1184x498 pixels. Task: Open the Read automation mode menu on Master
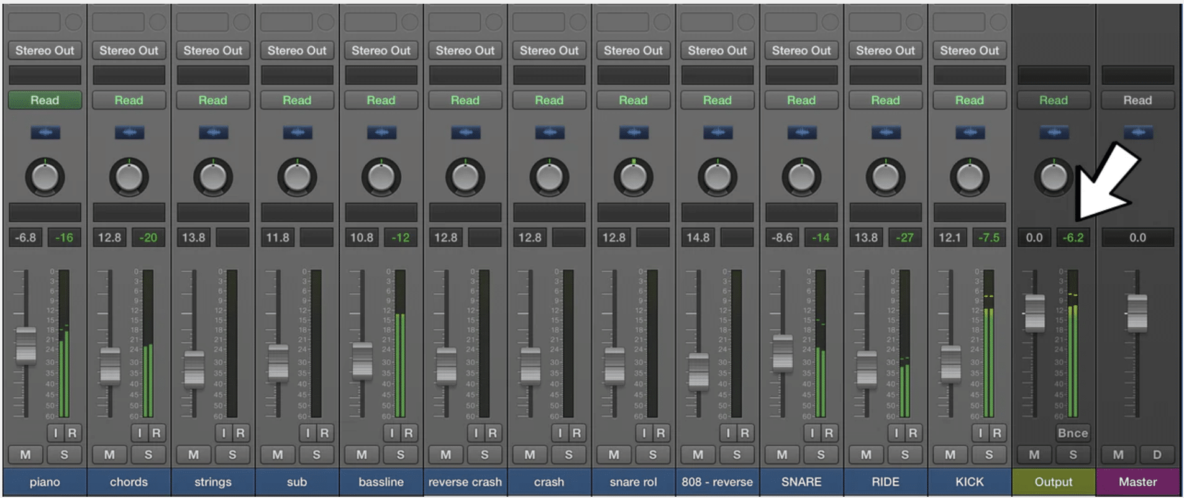click(1137, 100)
